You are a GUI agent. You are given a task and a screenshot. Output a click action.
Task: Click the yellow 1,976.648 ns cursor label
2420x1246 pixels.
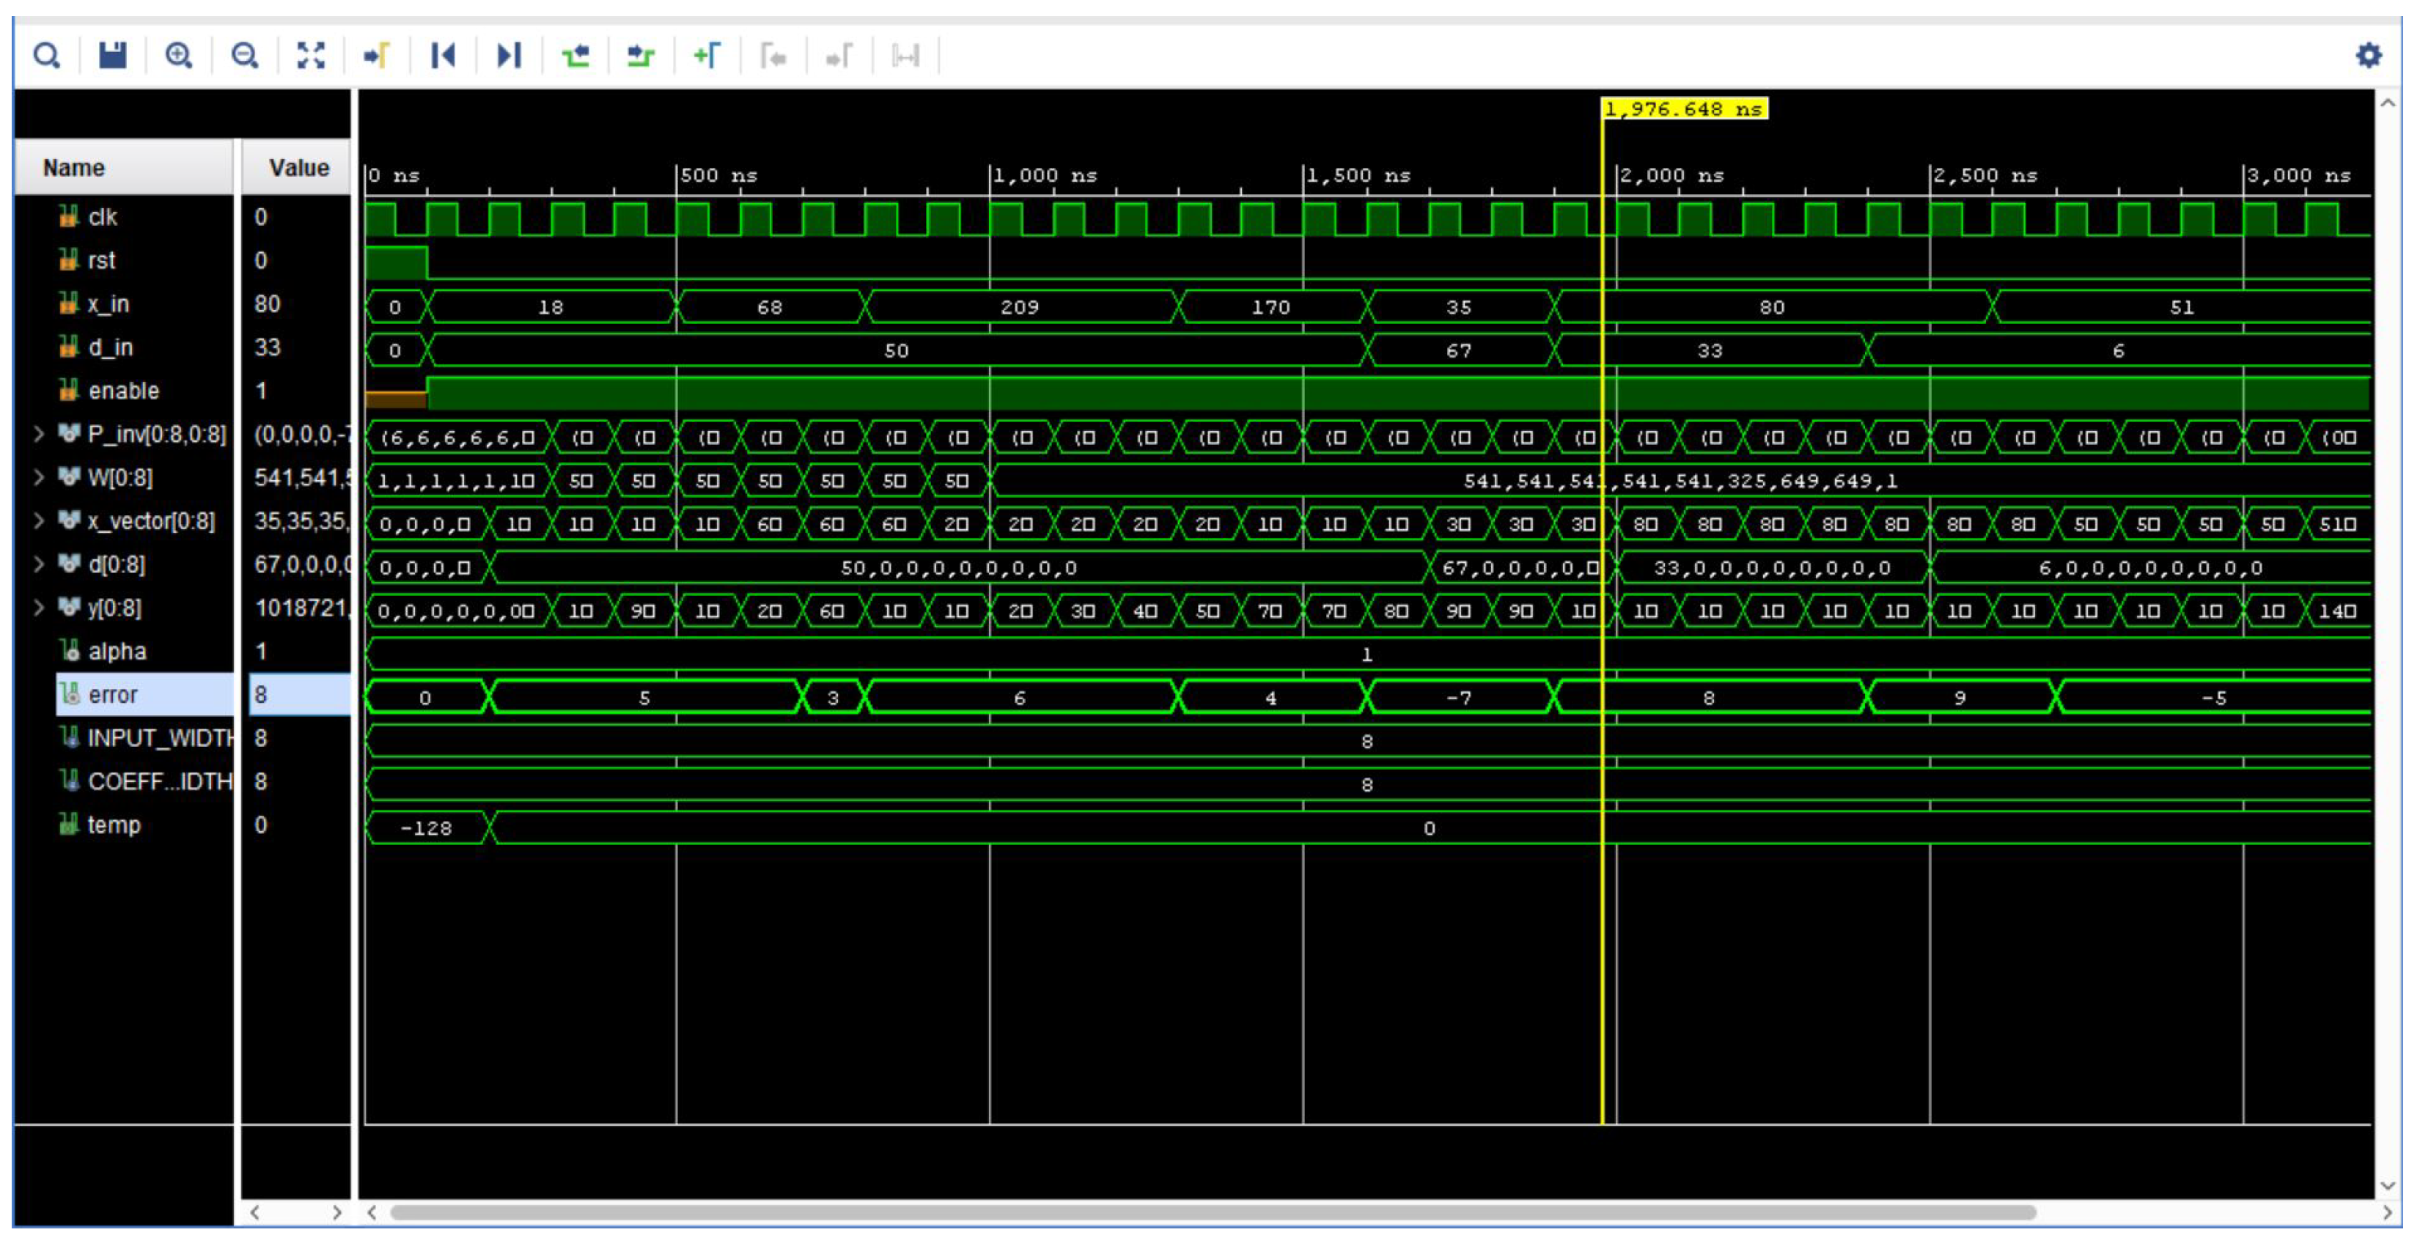click(x=1683, y=109)
